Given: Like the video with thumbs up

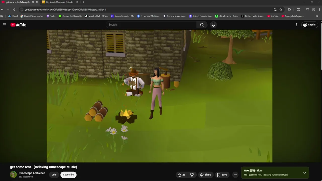Looking at the screenshot, I should [x=182, y=175].
